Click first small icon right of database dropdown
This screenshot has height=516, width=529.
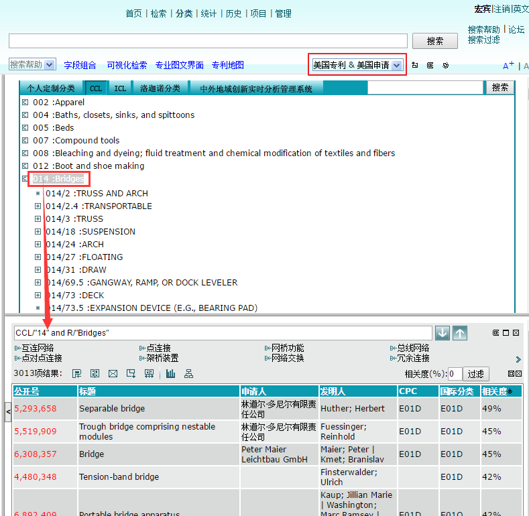415,66
